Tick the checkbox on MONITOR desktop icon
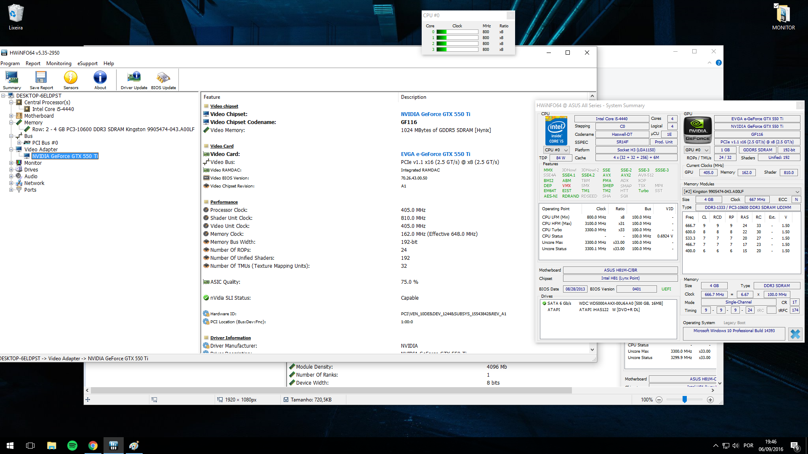Image resolution: width=808 pixels, height=454 pixels. tap(776, 6)
